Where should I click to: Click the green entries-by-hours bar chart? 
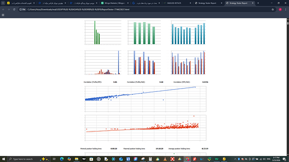103,33
